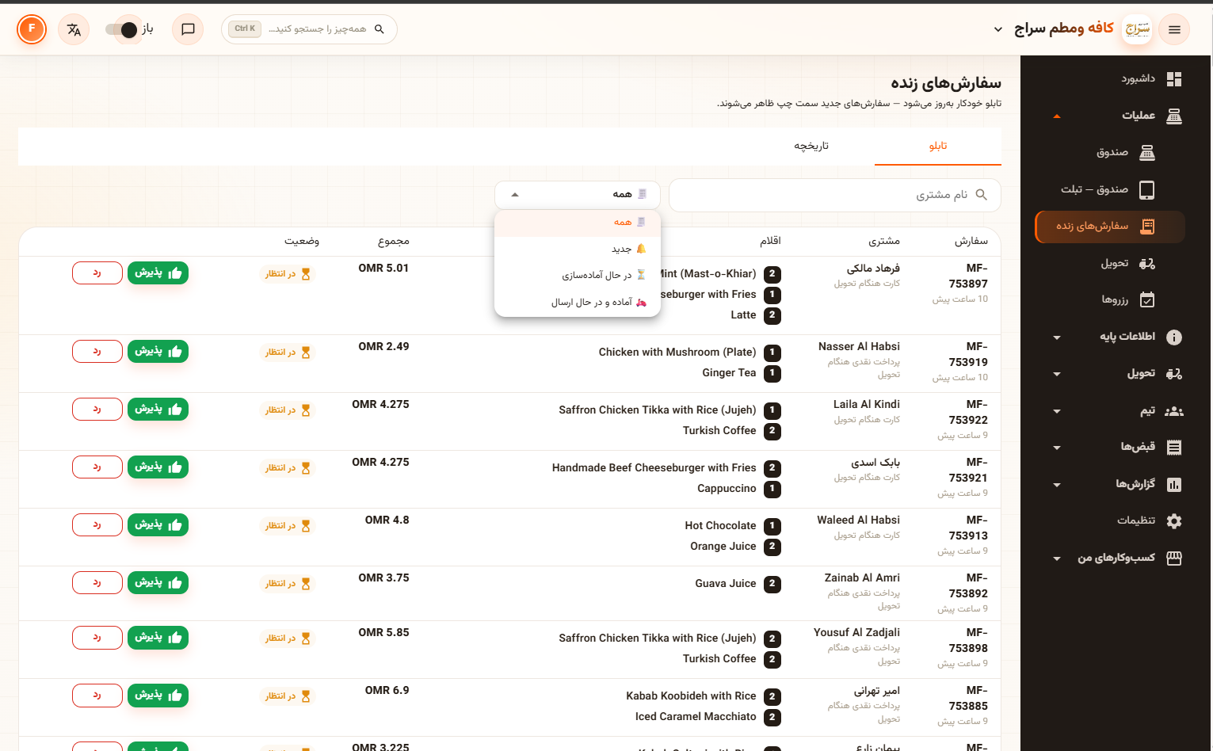Open صندوق cash register in sidebar
This screenshot has height=751, width=1213.
point(1109,152)
